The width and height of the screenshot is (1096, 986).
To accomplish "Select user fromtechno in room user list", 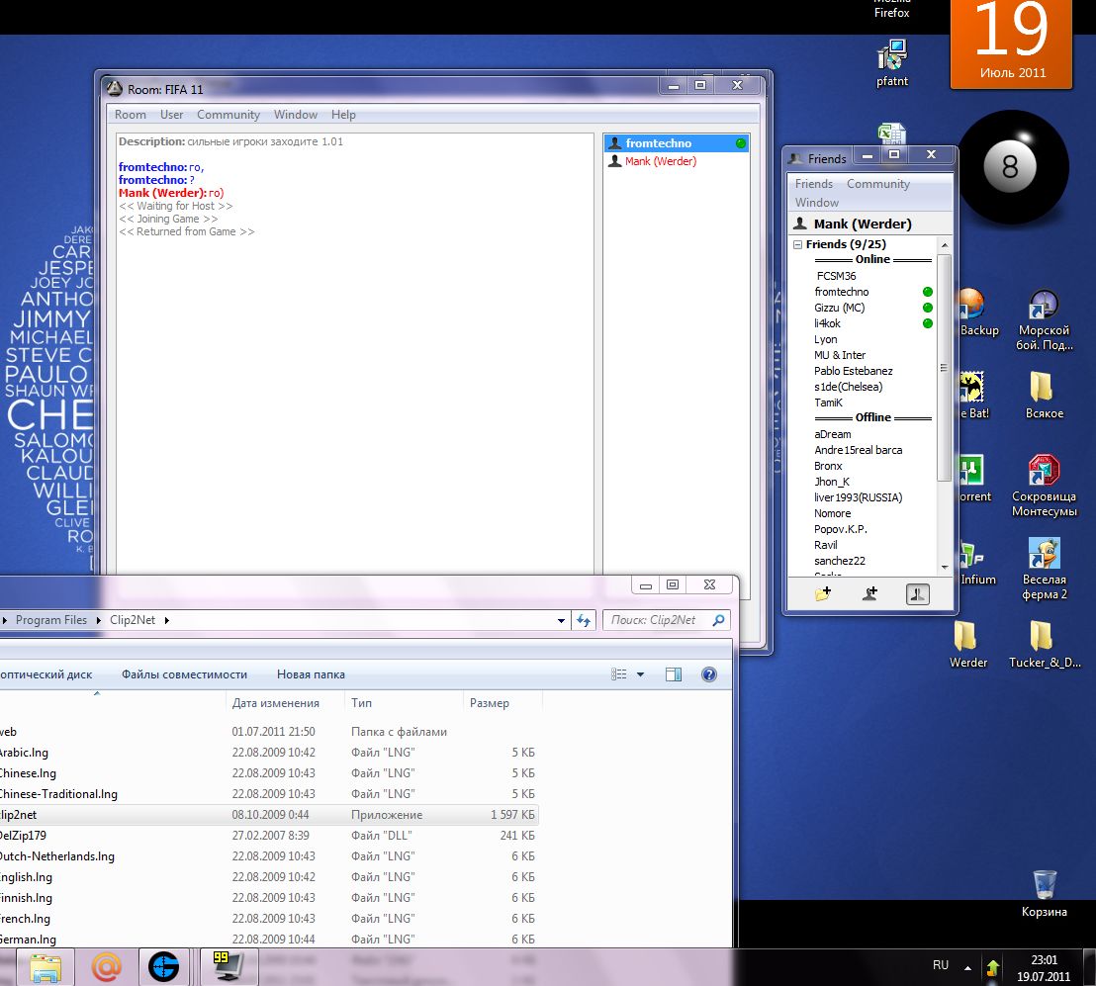I will tap(677, 143).
